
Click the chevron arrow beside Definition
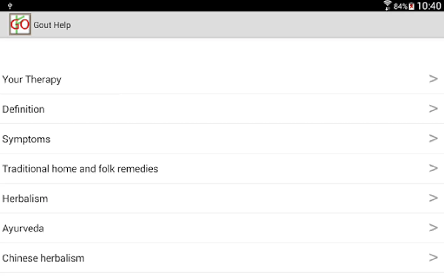[433, 109]
